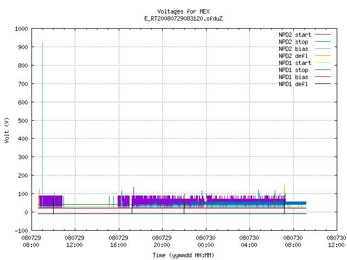Click the y-axis tick value 700

(x=23, y=84)
